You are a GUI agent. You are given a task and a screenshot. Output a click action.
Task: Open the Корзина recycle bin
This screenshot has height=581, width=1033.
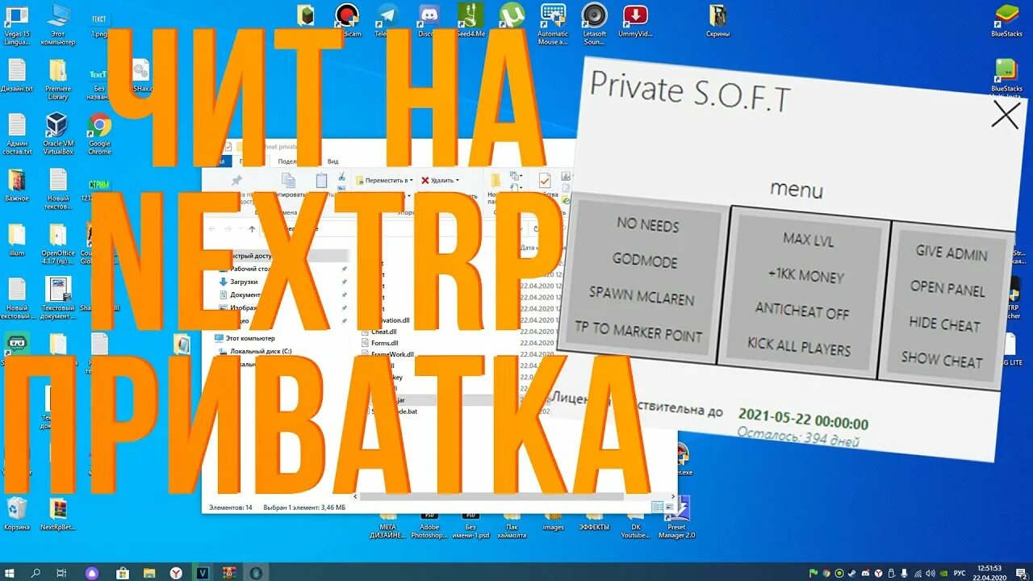(17, 514)
